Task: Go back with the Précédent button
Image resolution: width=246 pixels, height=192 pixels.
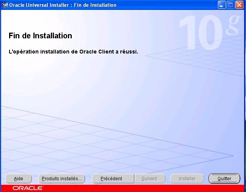Action: tap(113, 178)
